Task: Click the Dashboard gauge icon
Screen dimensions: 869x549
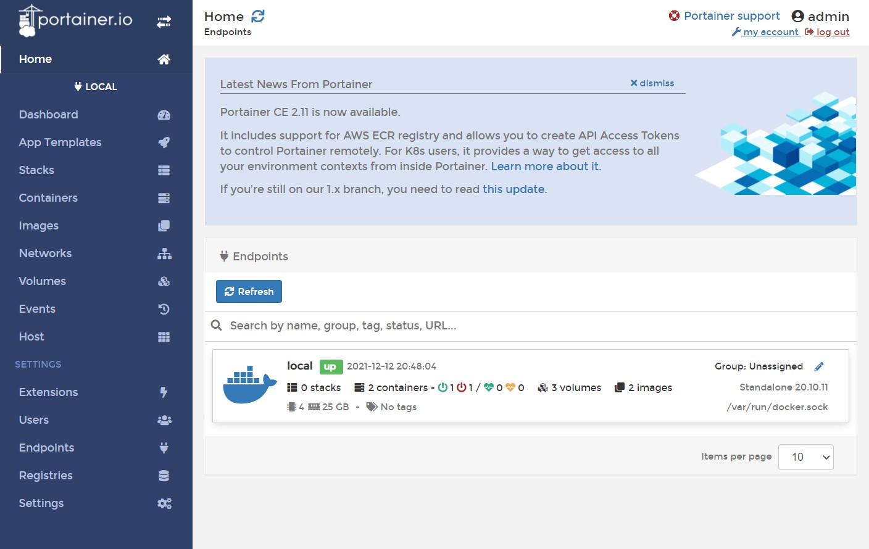Action: coord(164,115)
